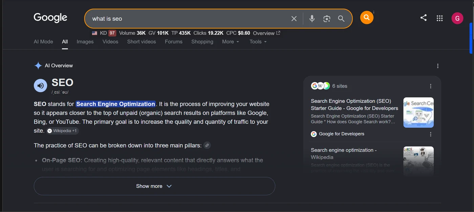This screenshot has height=212, width=474.
Task: Click the magnifier search icon in search box
Action: point(341,19)
